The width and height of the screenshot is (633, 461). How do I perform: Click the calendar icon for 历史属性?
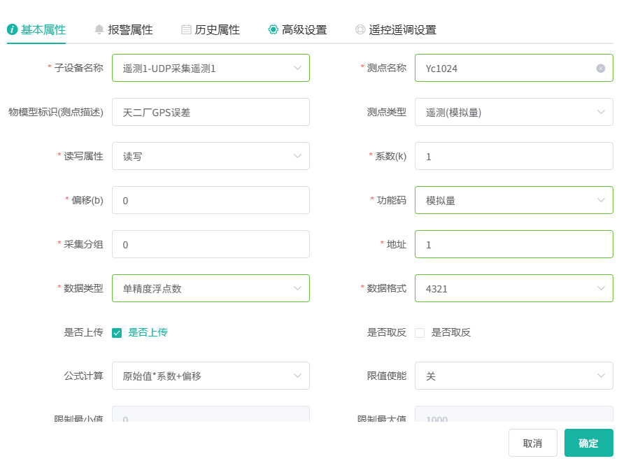186,29
